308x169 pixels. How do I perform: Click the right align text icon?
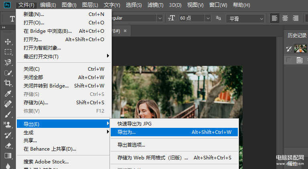[296, 18]
